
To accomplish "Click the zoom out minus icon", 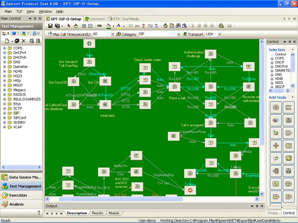I will click(x=91, y=26).
